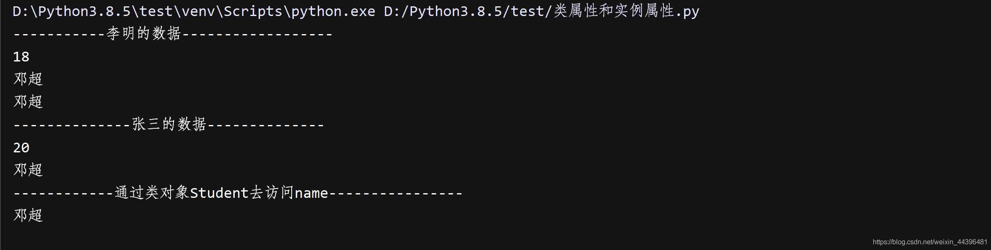Click the word Student in the output
991x250 pixels.
(219, 193)
